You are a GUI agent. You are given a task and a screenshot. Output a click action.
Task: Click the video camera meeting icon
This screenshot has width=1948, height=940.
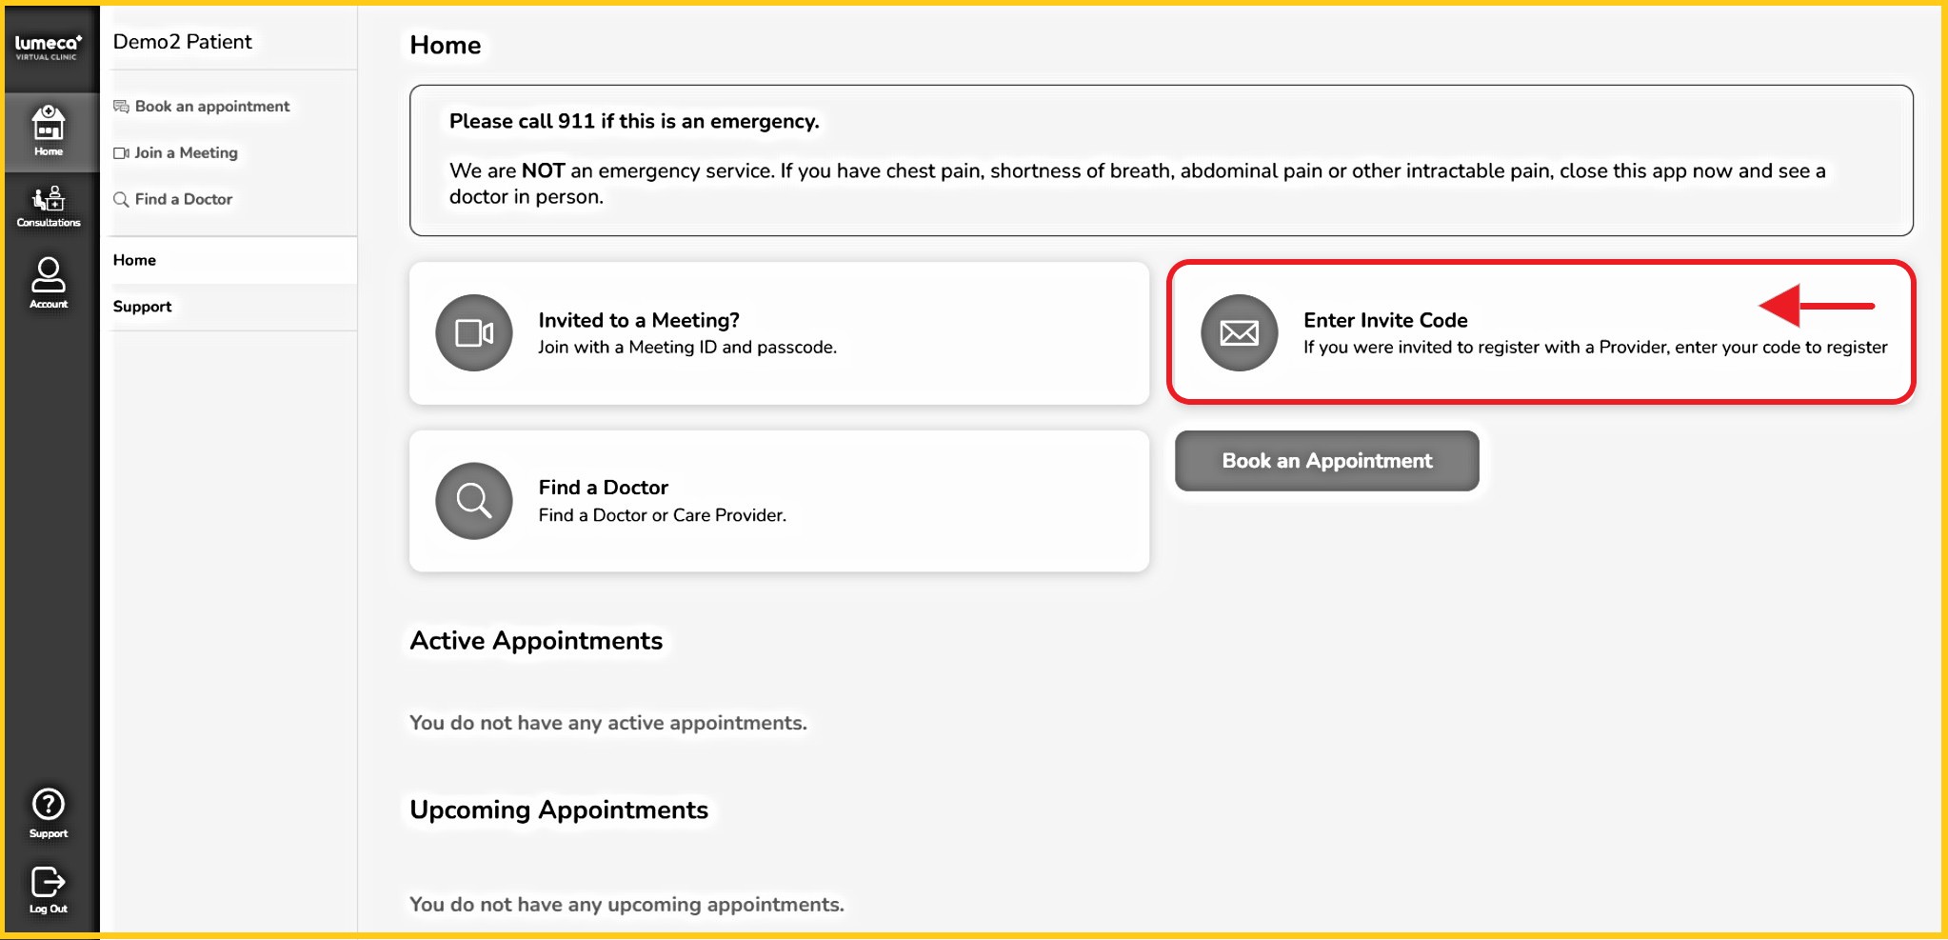(474, 332)
